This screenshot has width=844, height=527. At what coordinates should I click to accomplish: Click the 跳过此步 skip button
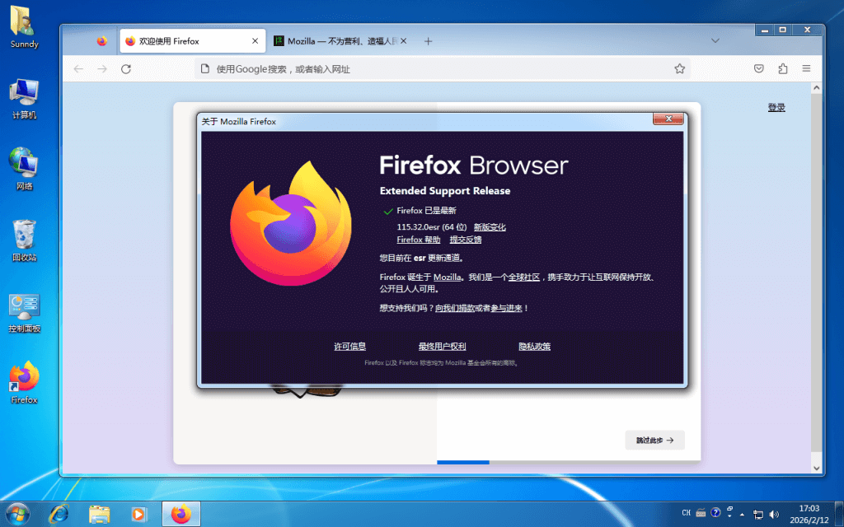tap(654, 440)
